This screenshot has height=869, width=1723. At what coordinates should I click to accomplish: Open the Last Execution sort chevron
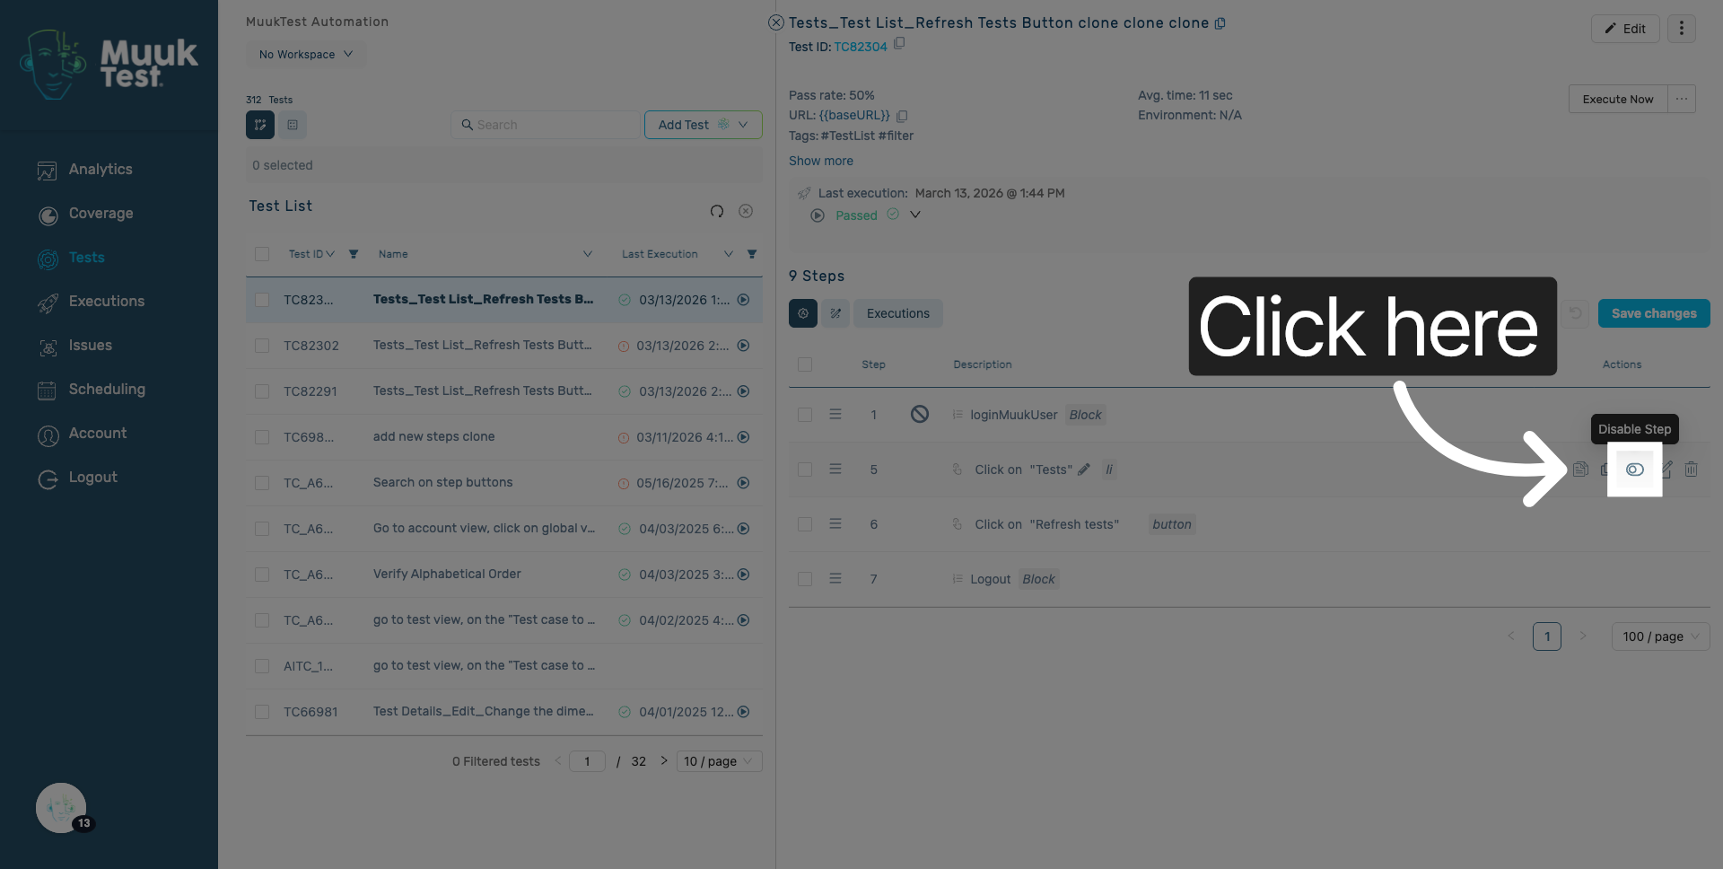click(x=729, y=254)
